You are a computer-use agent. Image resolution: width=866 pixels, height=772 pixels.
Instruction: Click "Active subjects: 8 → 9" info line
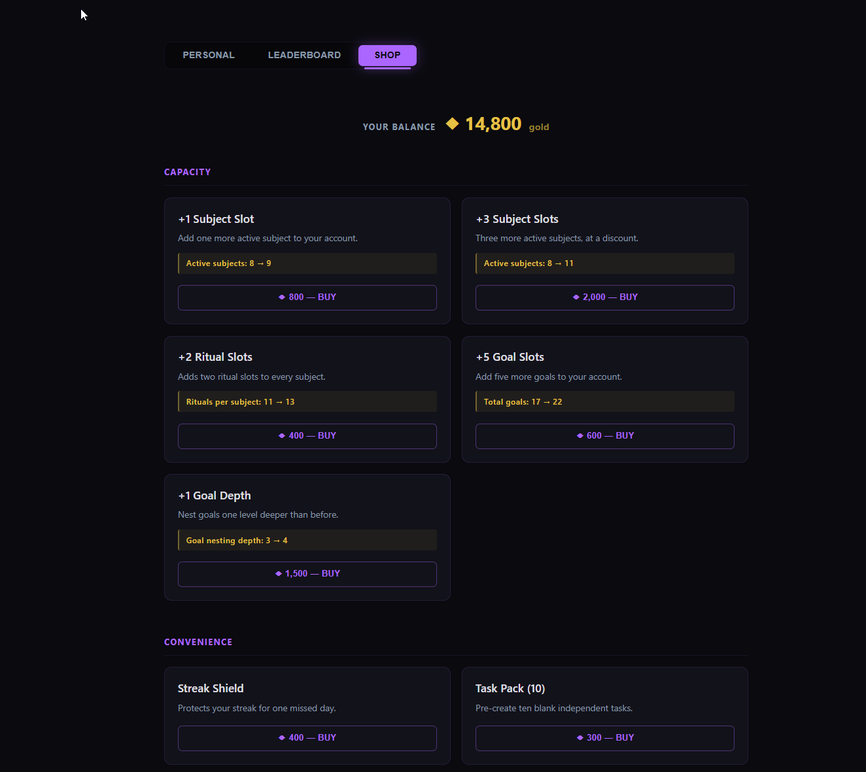click(x=307, y=263)
